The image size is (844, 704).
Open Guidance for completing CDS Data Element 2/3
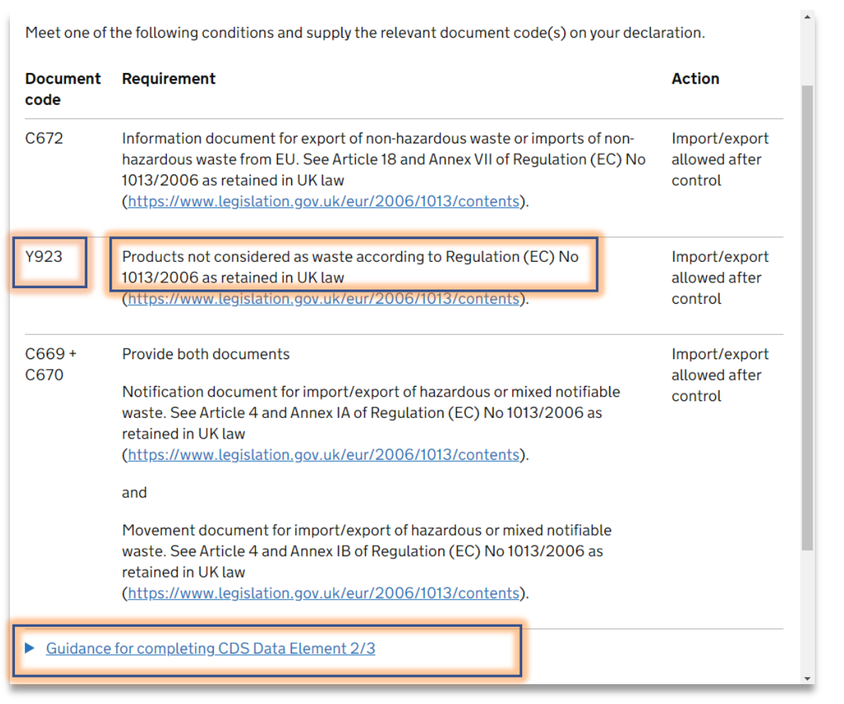[x=210, y=648]
